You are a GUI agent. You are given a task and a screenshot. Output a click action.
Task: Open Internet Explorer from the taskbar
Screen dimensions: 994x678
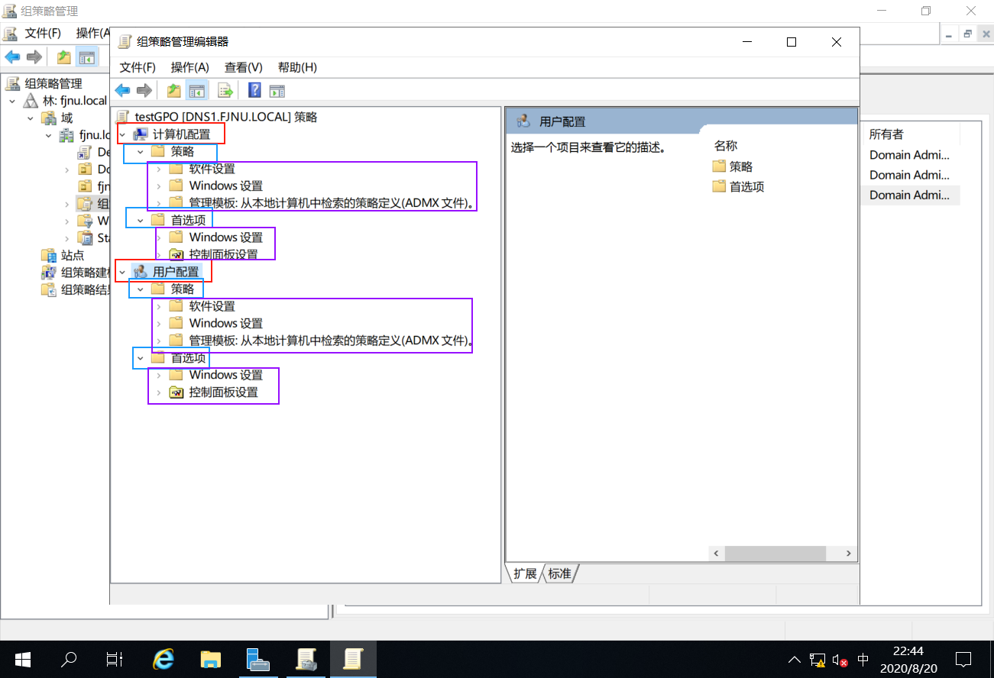[164, 659]
